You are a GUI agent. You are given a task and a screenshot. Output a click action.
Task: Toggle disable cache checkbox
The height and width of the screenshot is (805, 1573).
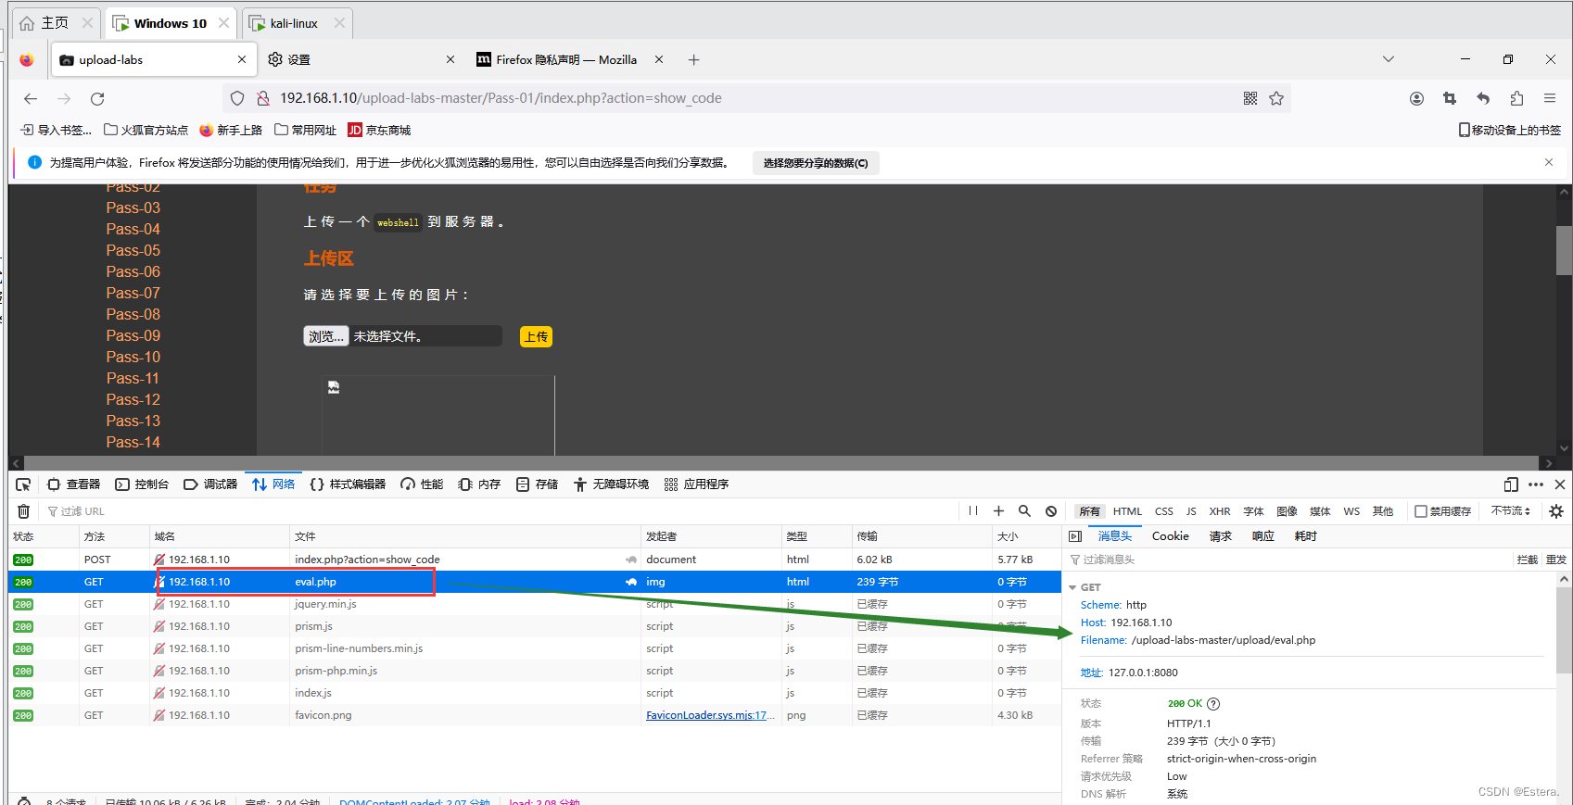tap(1420, 511)
